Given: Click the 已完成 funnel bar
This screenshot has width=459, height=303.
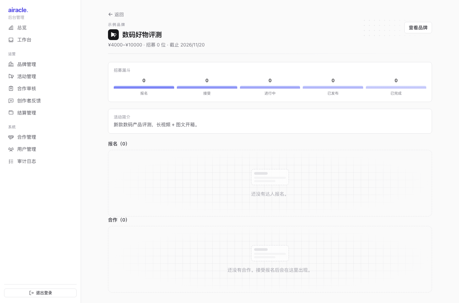Looking at the screenshot, I should coord(396,87).
